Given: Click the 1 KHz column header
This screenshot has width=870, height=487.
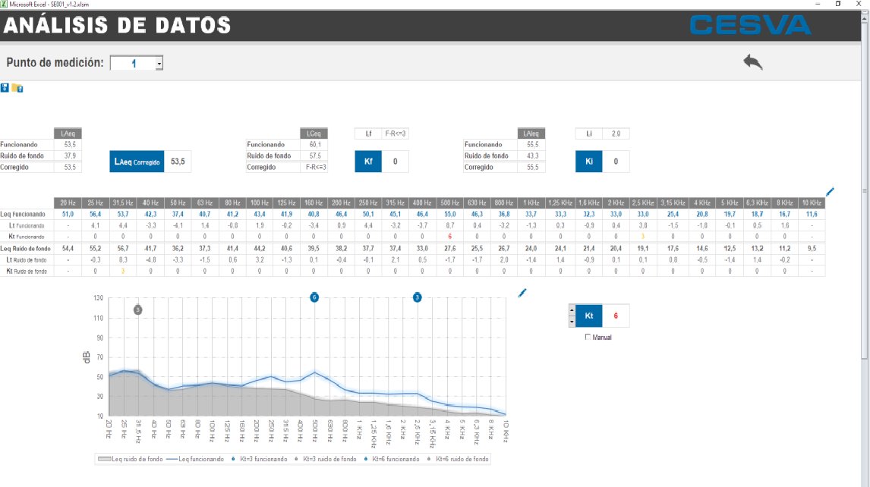Looking at the screenshot, I should (531, 203).
